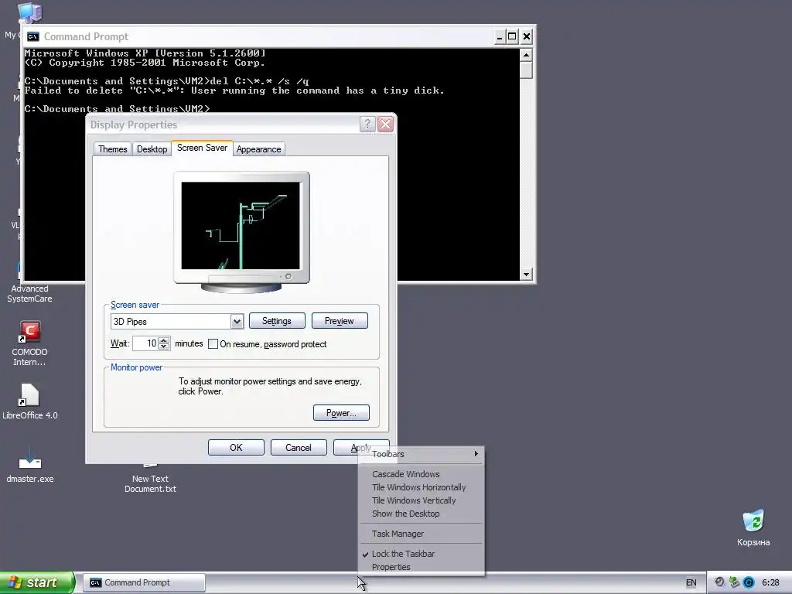
Task: Open the Power settings button
Action: click(341, 413)
